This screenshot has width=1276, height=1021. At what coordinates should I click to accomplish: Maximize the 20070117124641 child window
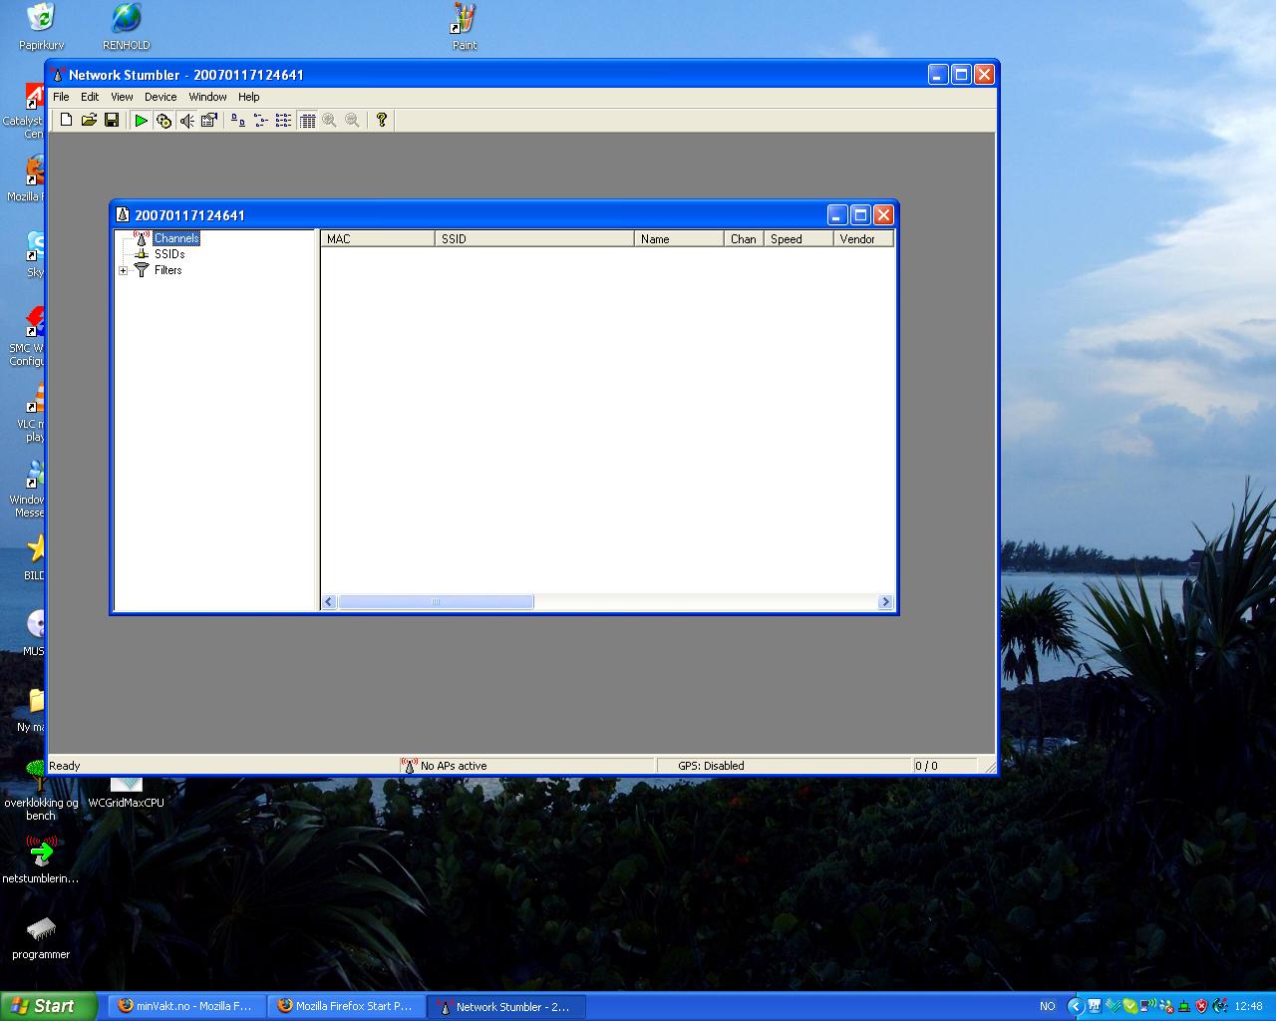point(860,214)
